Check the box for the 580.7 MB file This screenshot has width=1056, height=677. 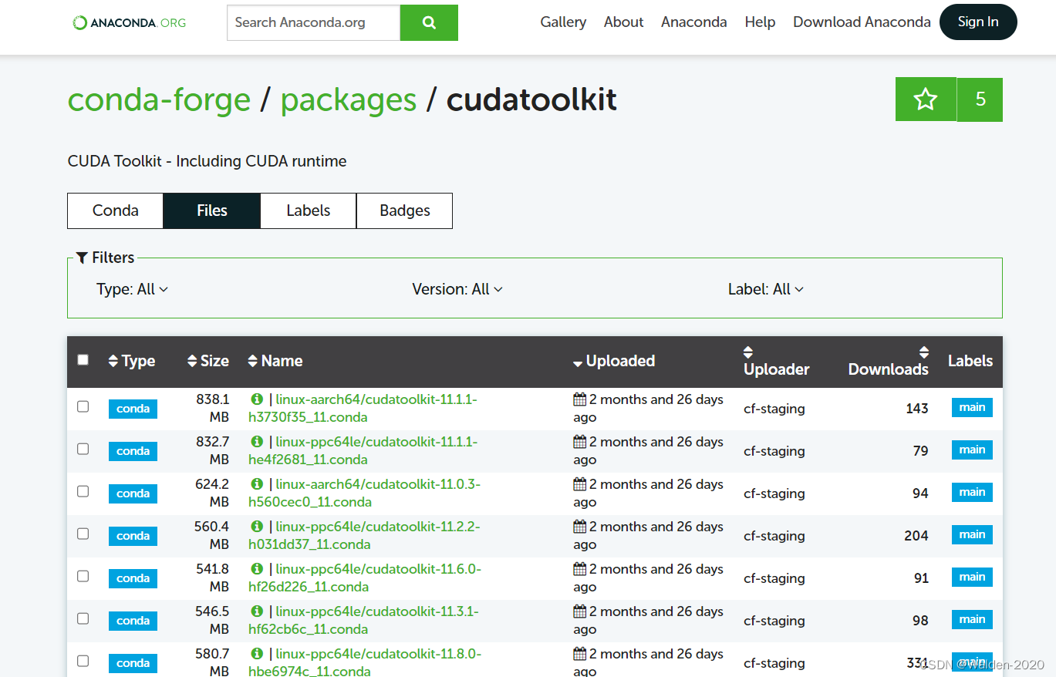(83, 661)
